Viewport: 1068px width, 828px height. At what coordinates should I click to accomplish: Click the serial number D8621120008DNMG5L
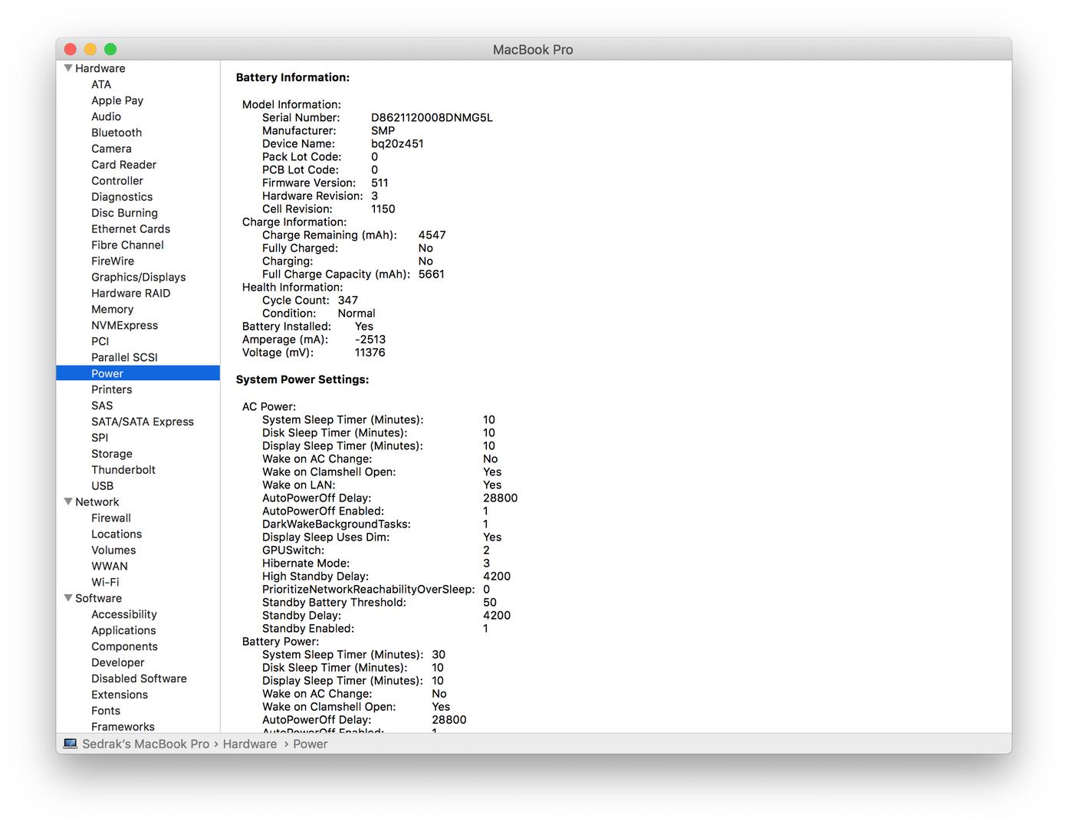point(432,118)
